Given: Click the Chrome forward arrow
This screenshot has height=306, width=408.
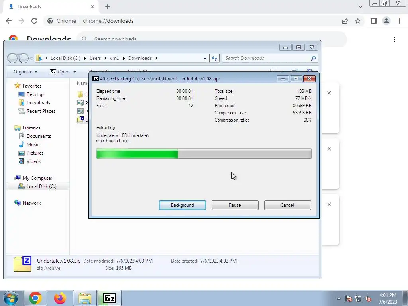Looking at the screenshot, I should pos(22,21).
